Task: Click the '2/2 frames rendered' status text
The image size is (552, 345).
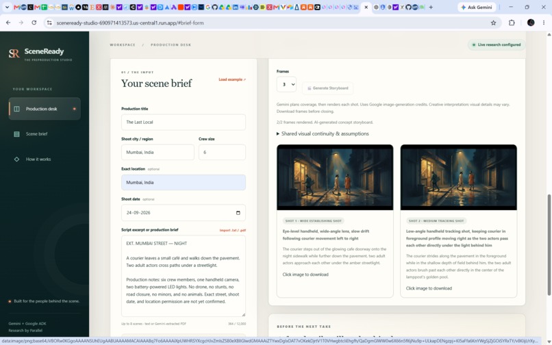Action: pyautogui.click(x=325, y=122)
